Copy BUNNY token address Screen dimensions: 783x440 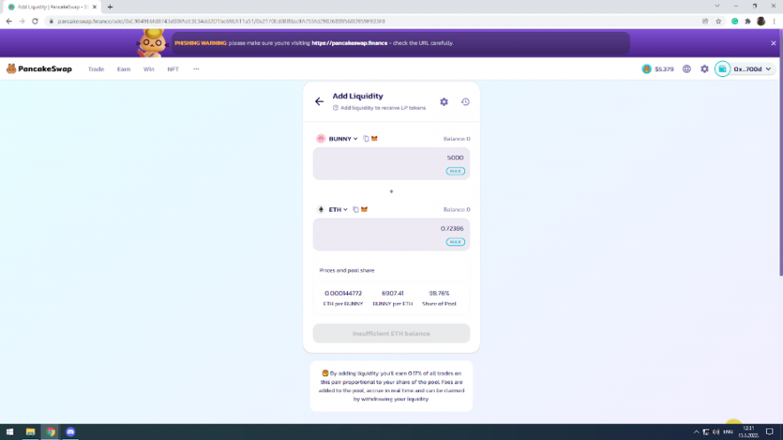[x=366, y=139]
